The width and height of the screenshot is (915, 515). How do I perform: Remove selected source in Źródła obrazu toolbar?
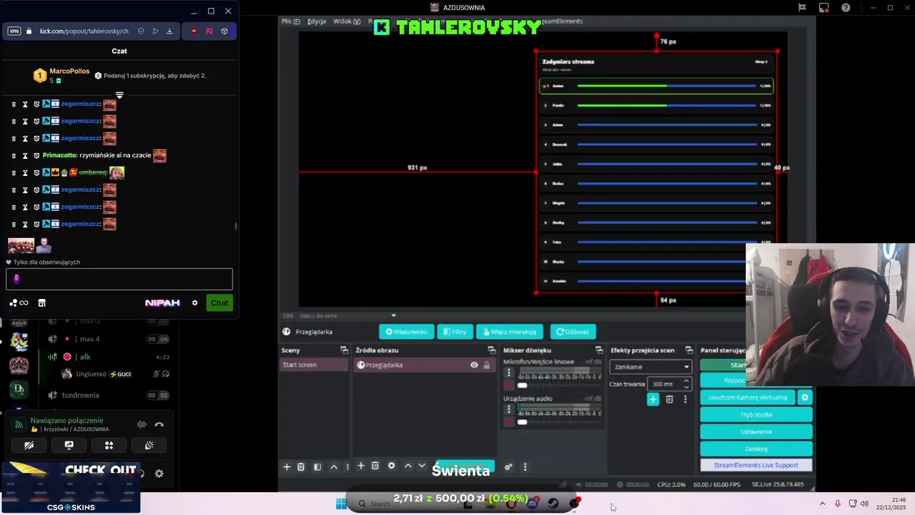pos(375,466)
